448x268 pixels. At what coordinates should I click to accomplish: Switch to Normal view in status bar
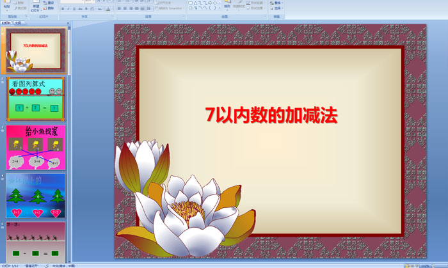click(x=407, y=266)
